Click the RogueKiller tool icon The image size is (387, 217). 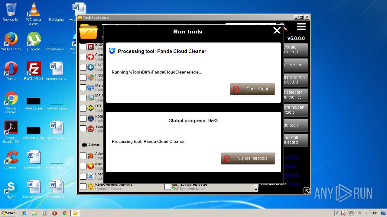pyautogui.click(x=91, y=118)
